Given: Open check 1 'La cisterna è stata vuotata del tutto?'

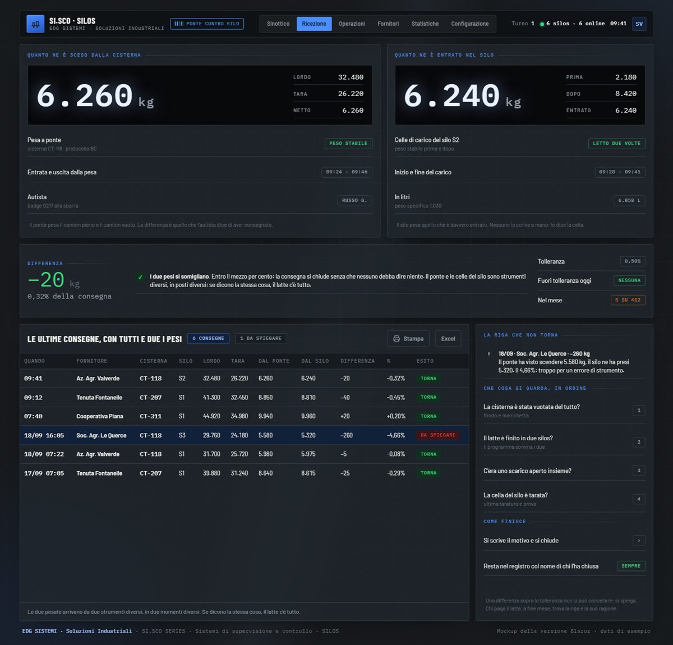Looking at the screenshot, I should click(564, 411).
